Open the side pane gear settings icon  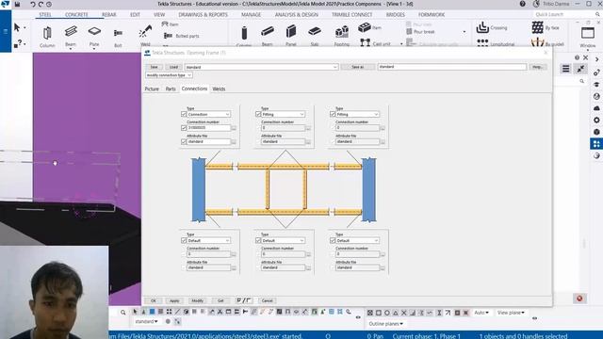pos(596,120)
